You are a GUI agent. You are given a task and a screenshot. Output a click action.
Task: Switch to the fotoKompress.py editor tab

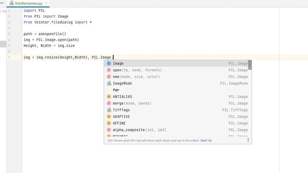click(28, 3)
